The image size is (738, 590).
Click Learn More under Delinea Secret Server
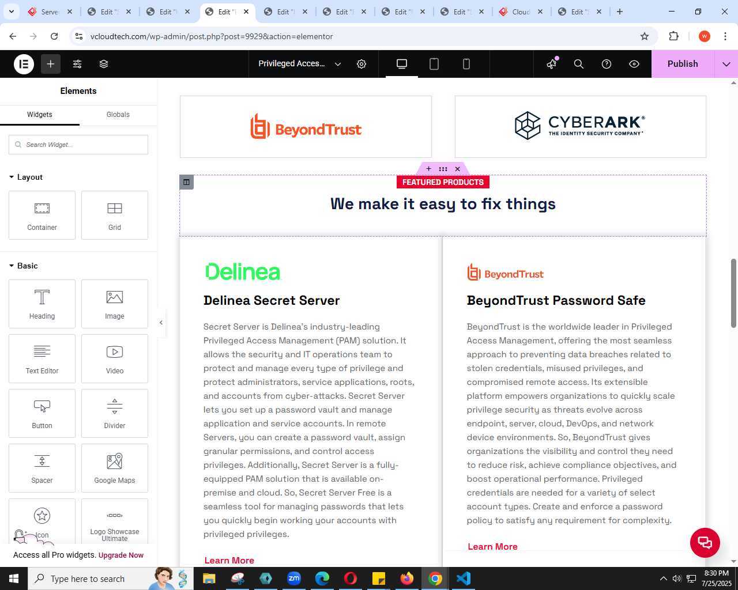coord(229,561)
